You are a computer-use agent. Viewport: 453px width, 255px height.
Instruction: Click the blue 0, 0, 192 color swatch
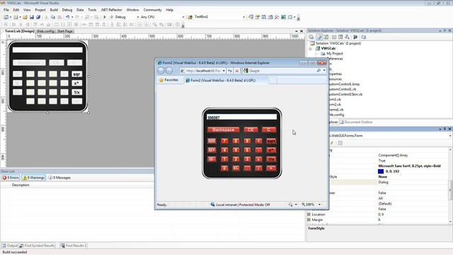(x=381, y=171)
